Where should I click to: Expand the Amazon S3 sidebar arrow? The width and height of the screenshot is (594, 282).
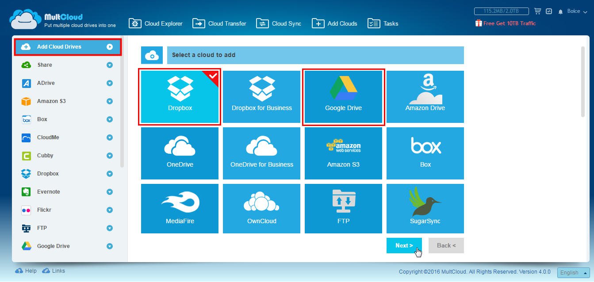click(110, 101)
